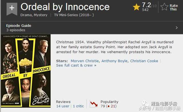Open the 1 critic review link
This screenshot has height=112, width=183.
(x=78, y=106)
